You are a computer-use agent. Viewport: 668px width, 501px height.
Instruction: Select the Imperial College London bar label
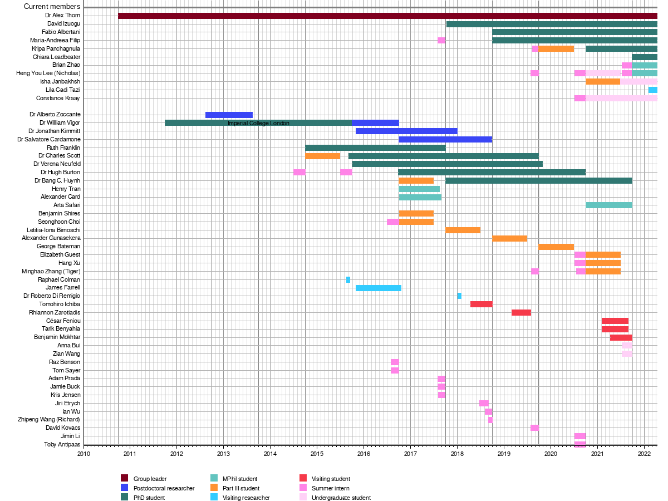pos(258,123)
